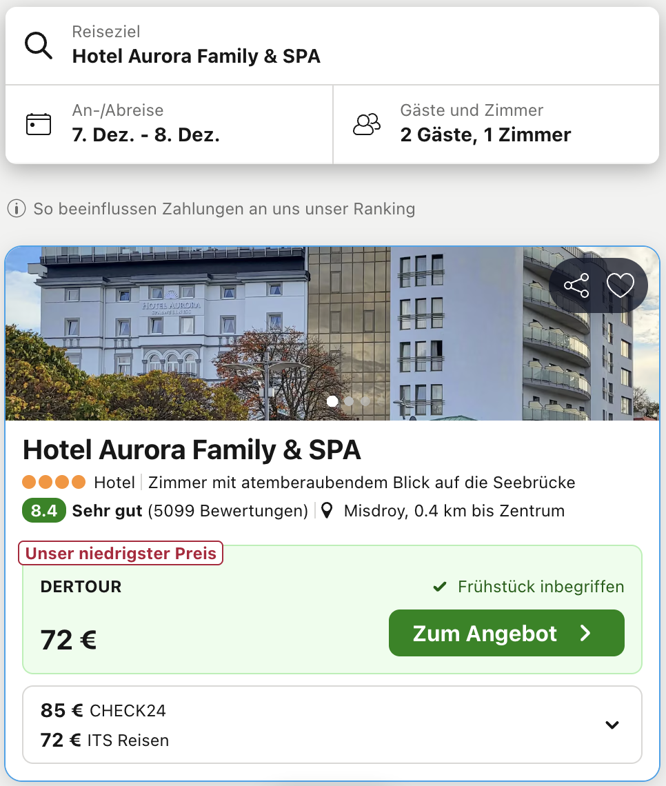666x786 pixels.
Task: Open the An-/Abreise date picker
Action: (169, 124)
